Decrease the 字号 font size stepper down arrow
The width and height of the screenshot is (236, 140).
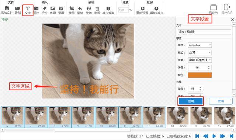[x=209, y=69]
